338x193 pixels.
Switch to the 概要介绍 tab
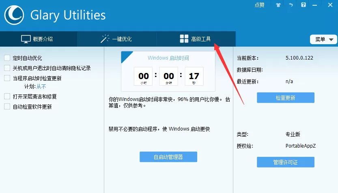coord(39,39)
